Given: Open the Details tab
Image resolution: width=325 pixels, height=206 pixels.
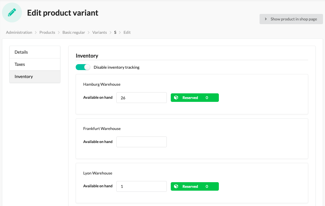Looking at the screenshot, I should (35, 52).
